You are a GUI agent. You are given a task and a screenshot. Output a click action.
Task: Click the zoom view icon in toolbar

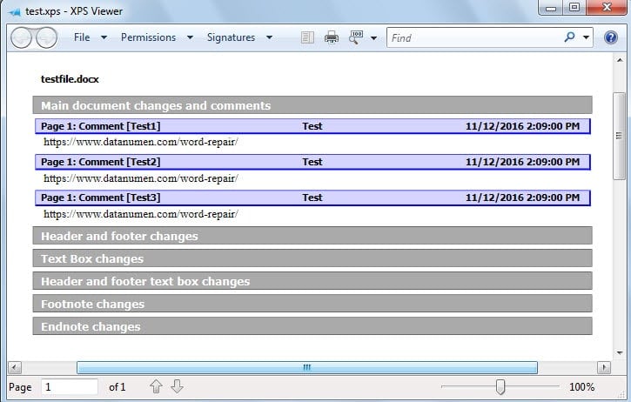[356, 37]
